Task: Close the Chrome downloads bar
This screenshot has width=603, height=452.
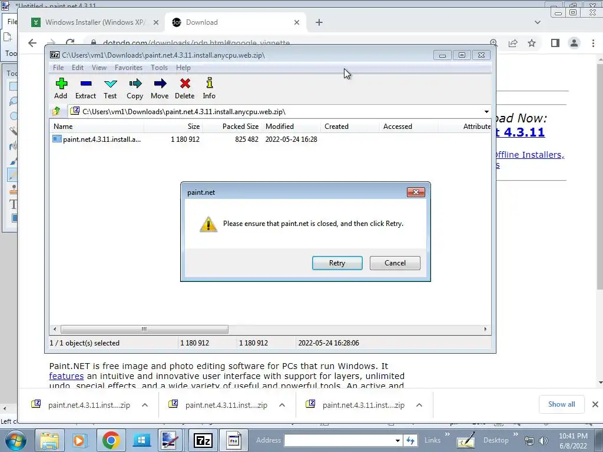Action: coord(595,404)
